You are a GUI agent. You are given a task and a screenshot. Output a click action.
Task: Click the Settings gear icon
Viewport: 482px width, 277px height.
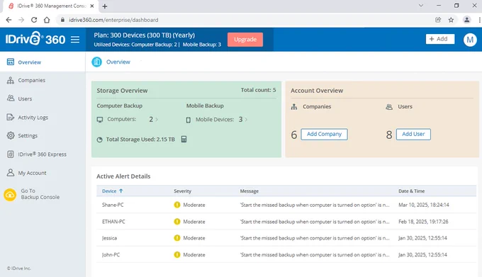click(11, 135)
